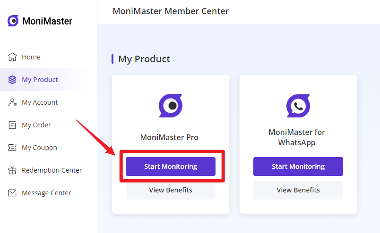The image size is (380, 233).
Task: View Benefits of MoniMaster for WhatsApp
Action: click(x=298, y=190)
